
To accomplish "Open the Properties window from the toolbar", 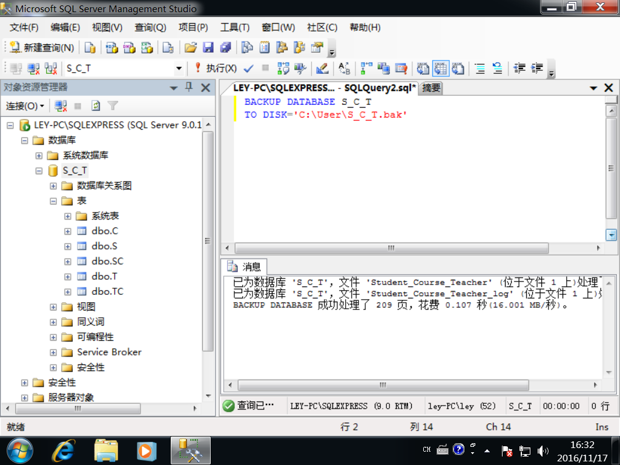I will [317, 48].
